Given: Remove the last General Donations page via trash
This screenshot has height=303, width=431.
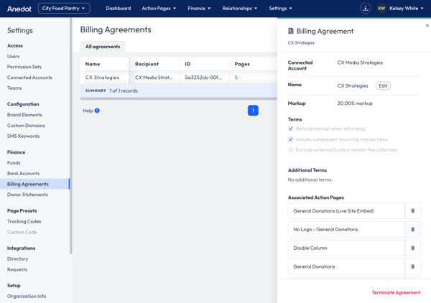Looking at the screenshot, I should (x=412, y=266).
